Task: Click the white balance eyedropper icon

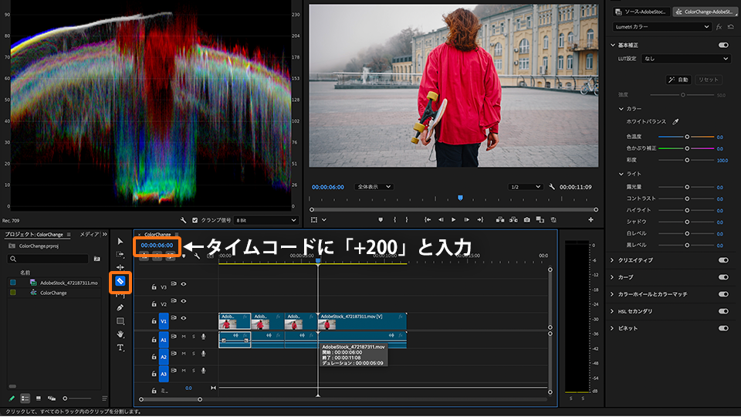Action: (675, 122)
